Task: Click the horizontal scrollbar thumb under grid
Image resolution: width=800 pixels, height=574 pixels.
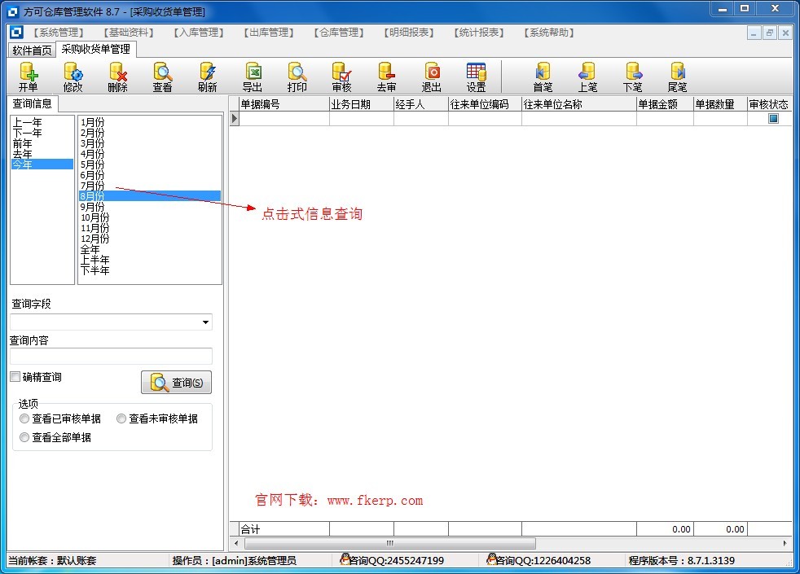Action: pos(389,543)
